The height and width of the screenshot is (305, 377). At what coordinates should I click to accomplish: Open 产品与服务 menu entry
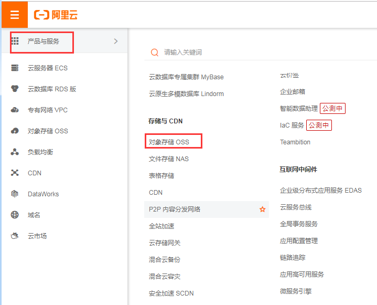tap(43, 41)
